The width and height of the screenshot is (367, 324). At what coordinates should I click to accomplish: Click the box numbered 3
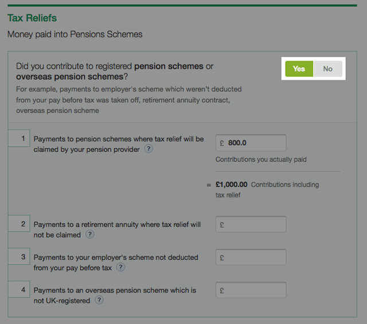(19, 256)
